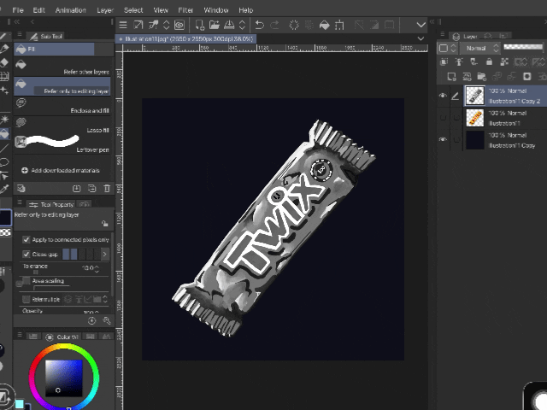Click the Color Wheel panel tab
The height and width of the screenshot is (410, 547).
(62, 337)
